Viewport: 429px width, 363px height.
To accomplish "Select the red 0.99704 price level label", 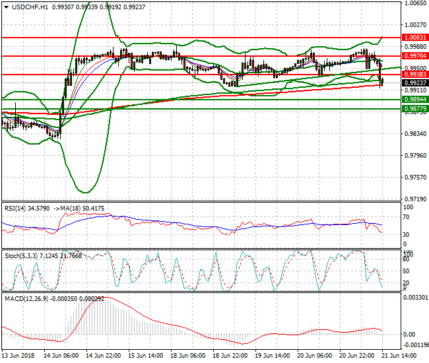I will (x=415, y=56).
